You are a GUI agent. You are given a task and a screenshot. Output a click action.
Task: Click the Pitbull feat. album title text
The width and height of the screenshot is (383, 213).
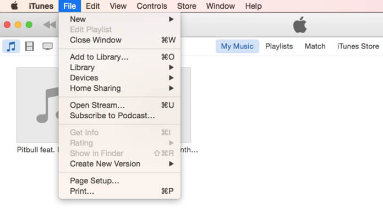tap(37, 150)
